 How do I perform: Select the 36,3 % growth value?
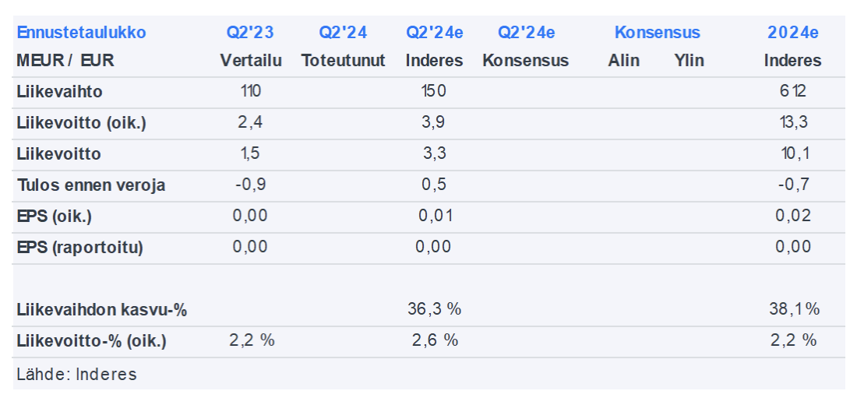coord(434,309)
